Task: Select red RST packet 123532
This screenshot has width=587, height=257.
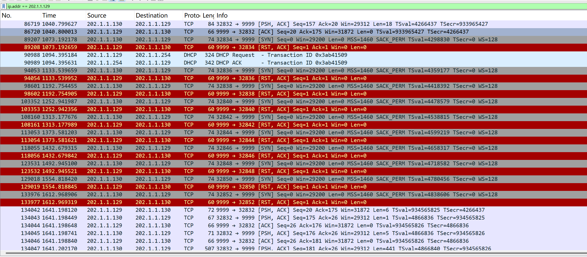Action: [x=293, y=171]
